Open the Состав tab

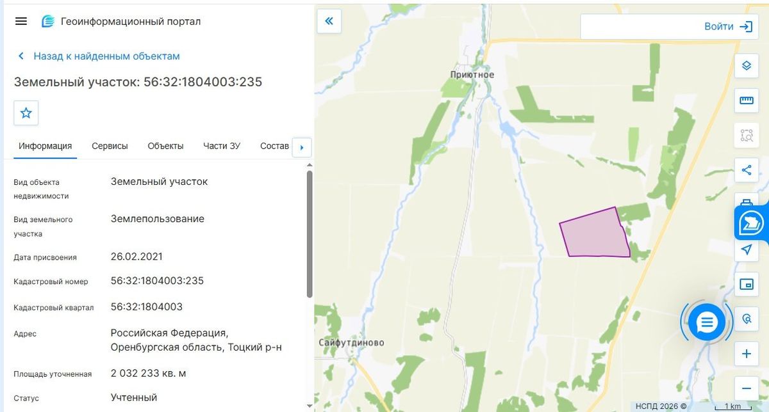(274, 146)
